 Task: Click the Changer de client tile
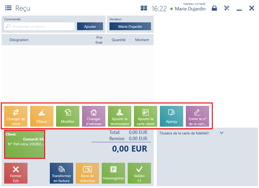pos(16,116)
